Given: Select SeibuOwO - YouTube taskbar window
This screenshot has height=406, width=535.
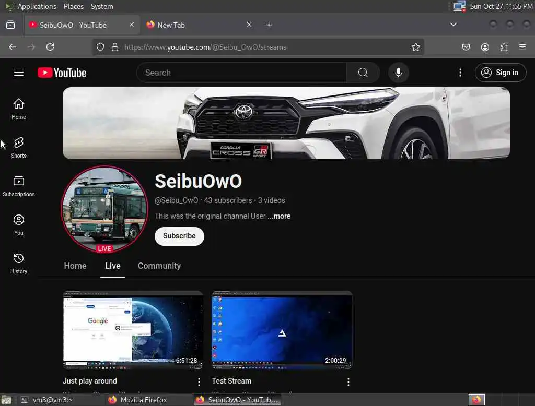Looking at the screenshot, I should pyautogui.click(x=238, y=400).
